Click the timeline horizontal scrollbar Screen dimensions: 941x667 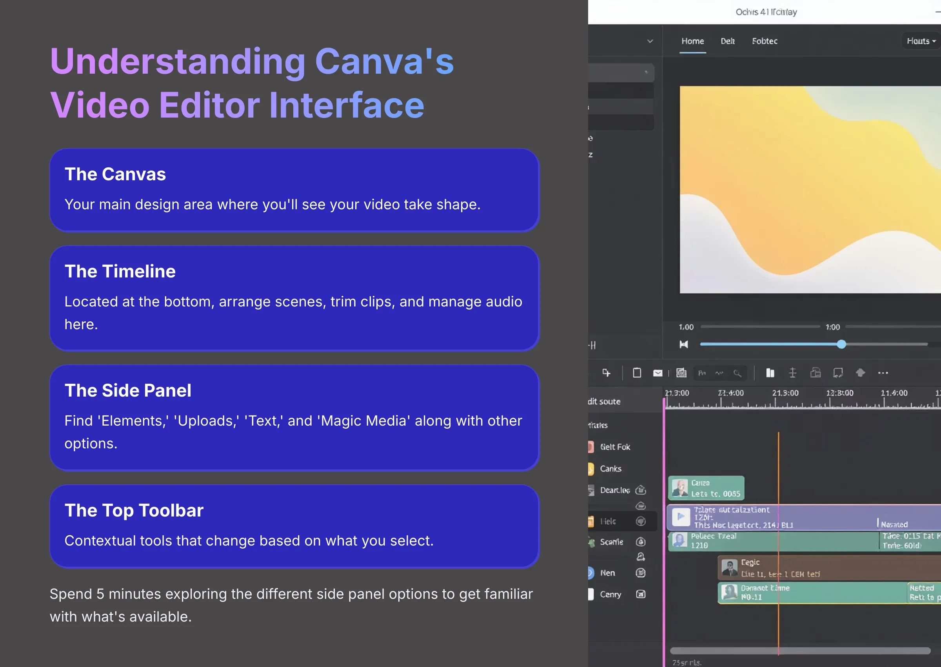800,651
